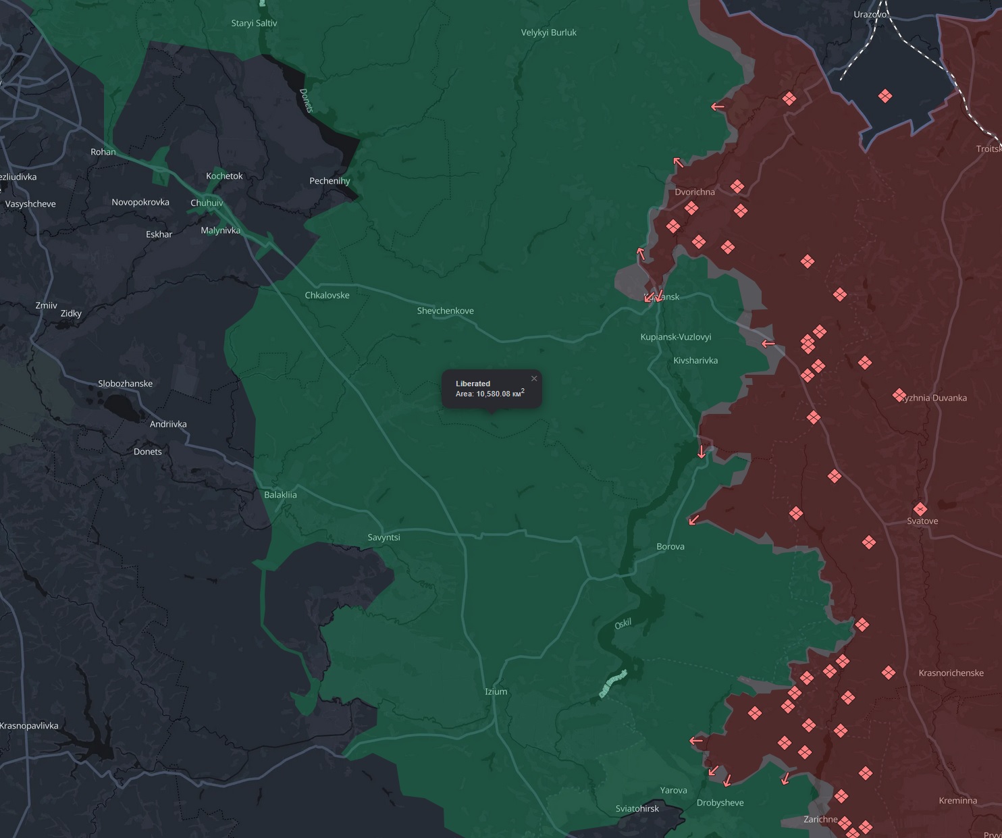
Task: Select the Chuhuiv city label
Action: pyautogui.click(x=207, y=203)
